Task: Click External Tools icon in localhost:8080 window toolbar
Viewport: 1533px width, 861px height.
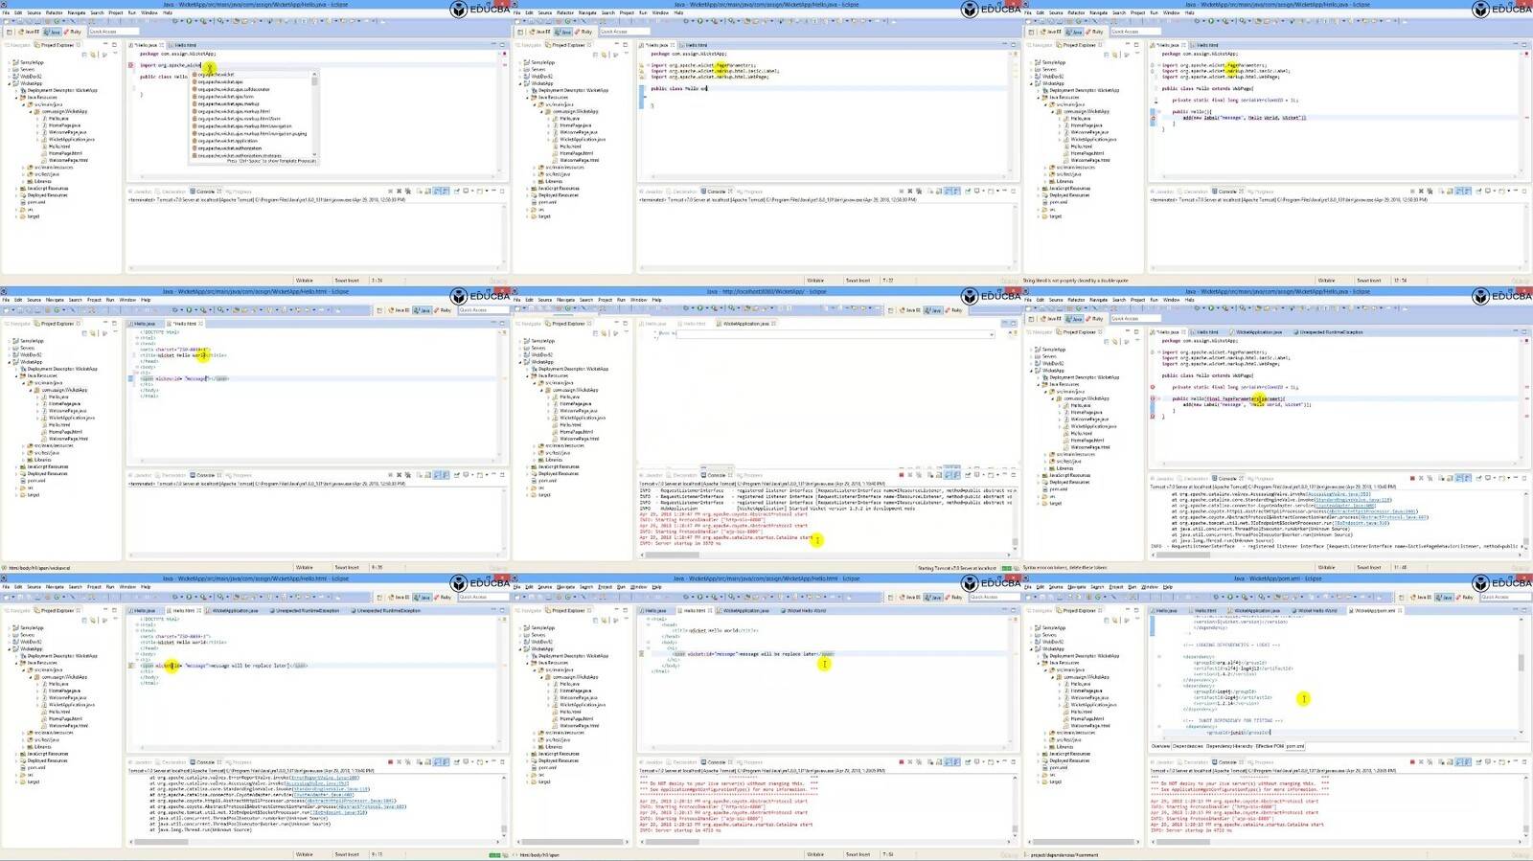Action: pos(712,309)
